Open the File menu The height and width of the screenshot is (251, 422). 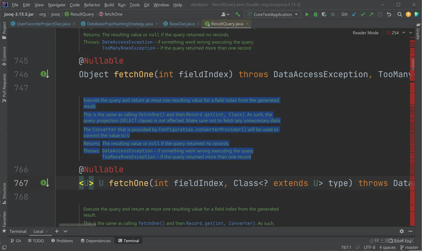(x=15, y=5)
